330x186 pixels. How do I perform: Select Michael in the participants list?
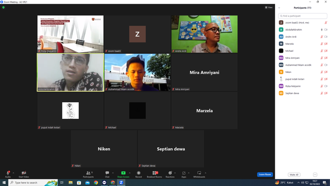(303, 51)
